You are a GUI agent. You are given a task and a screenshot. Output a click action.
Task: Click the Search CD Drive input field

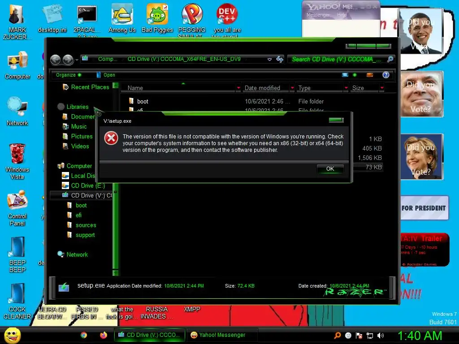(337, 60)
